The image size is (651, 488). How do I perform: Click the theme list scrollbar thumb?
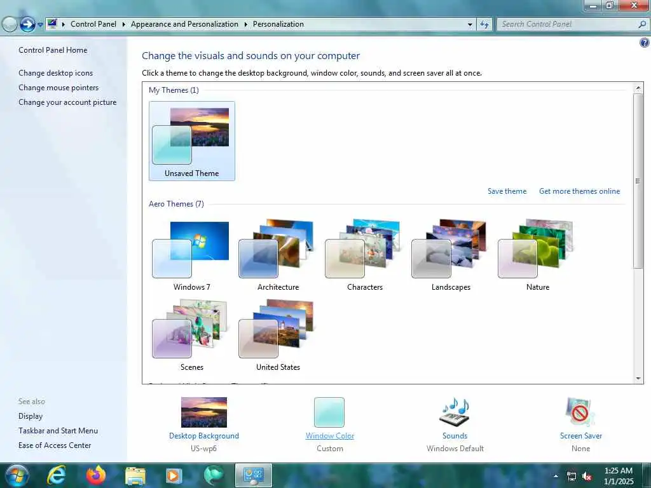[x=638, y=181]
